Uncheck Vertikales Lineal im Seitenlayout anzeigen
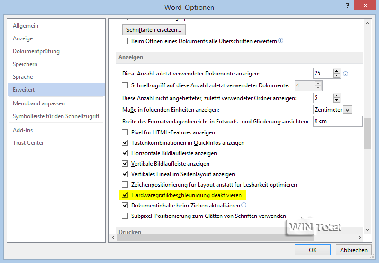The height and width of the screenshot is (263, 379). (x=125, y=174)
